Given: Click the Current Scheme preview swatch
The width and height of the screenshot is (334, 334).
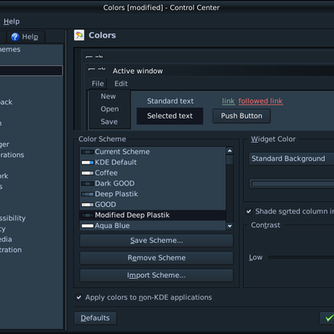Looking at the screenshot, I should click(88, 152).
